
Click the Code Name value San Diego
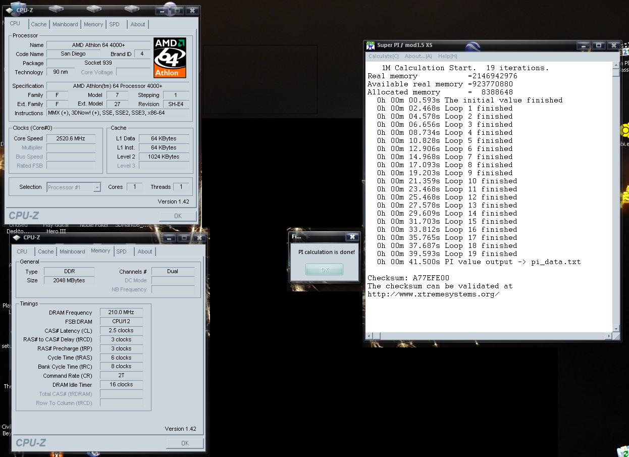[73, 54]
